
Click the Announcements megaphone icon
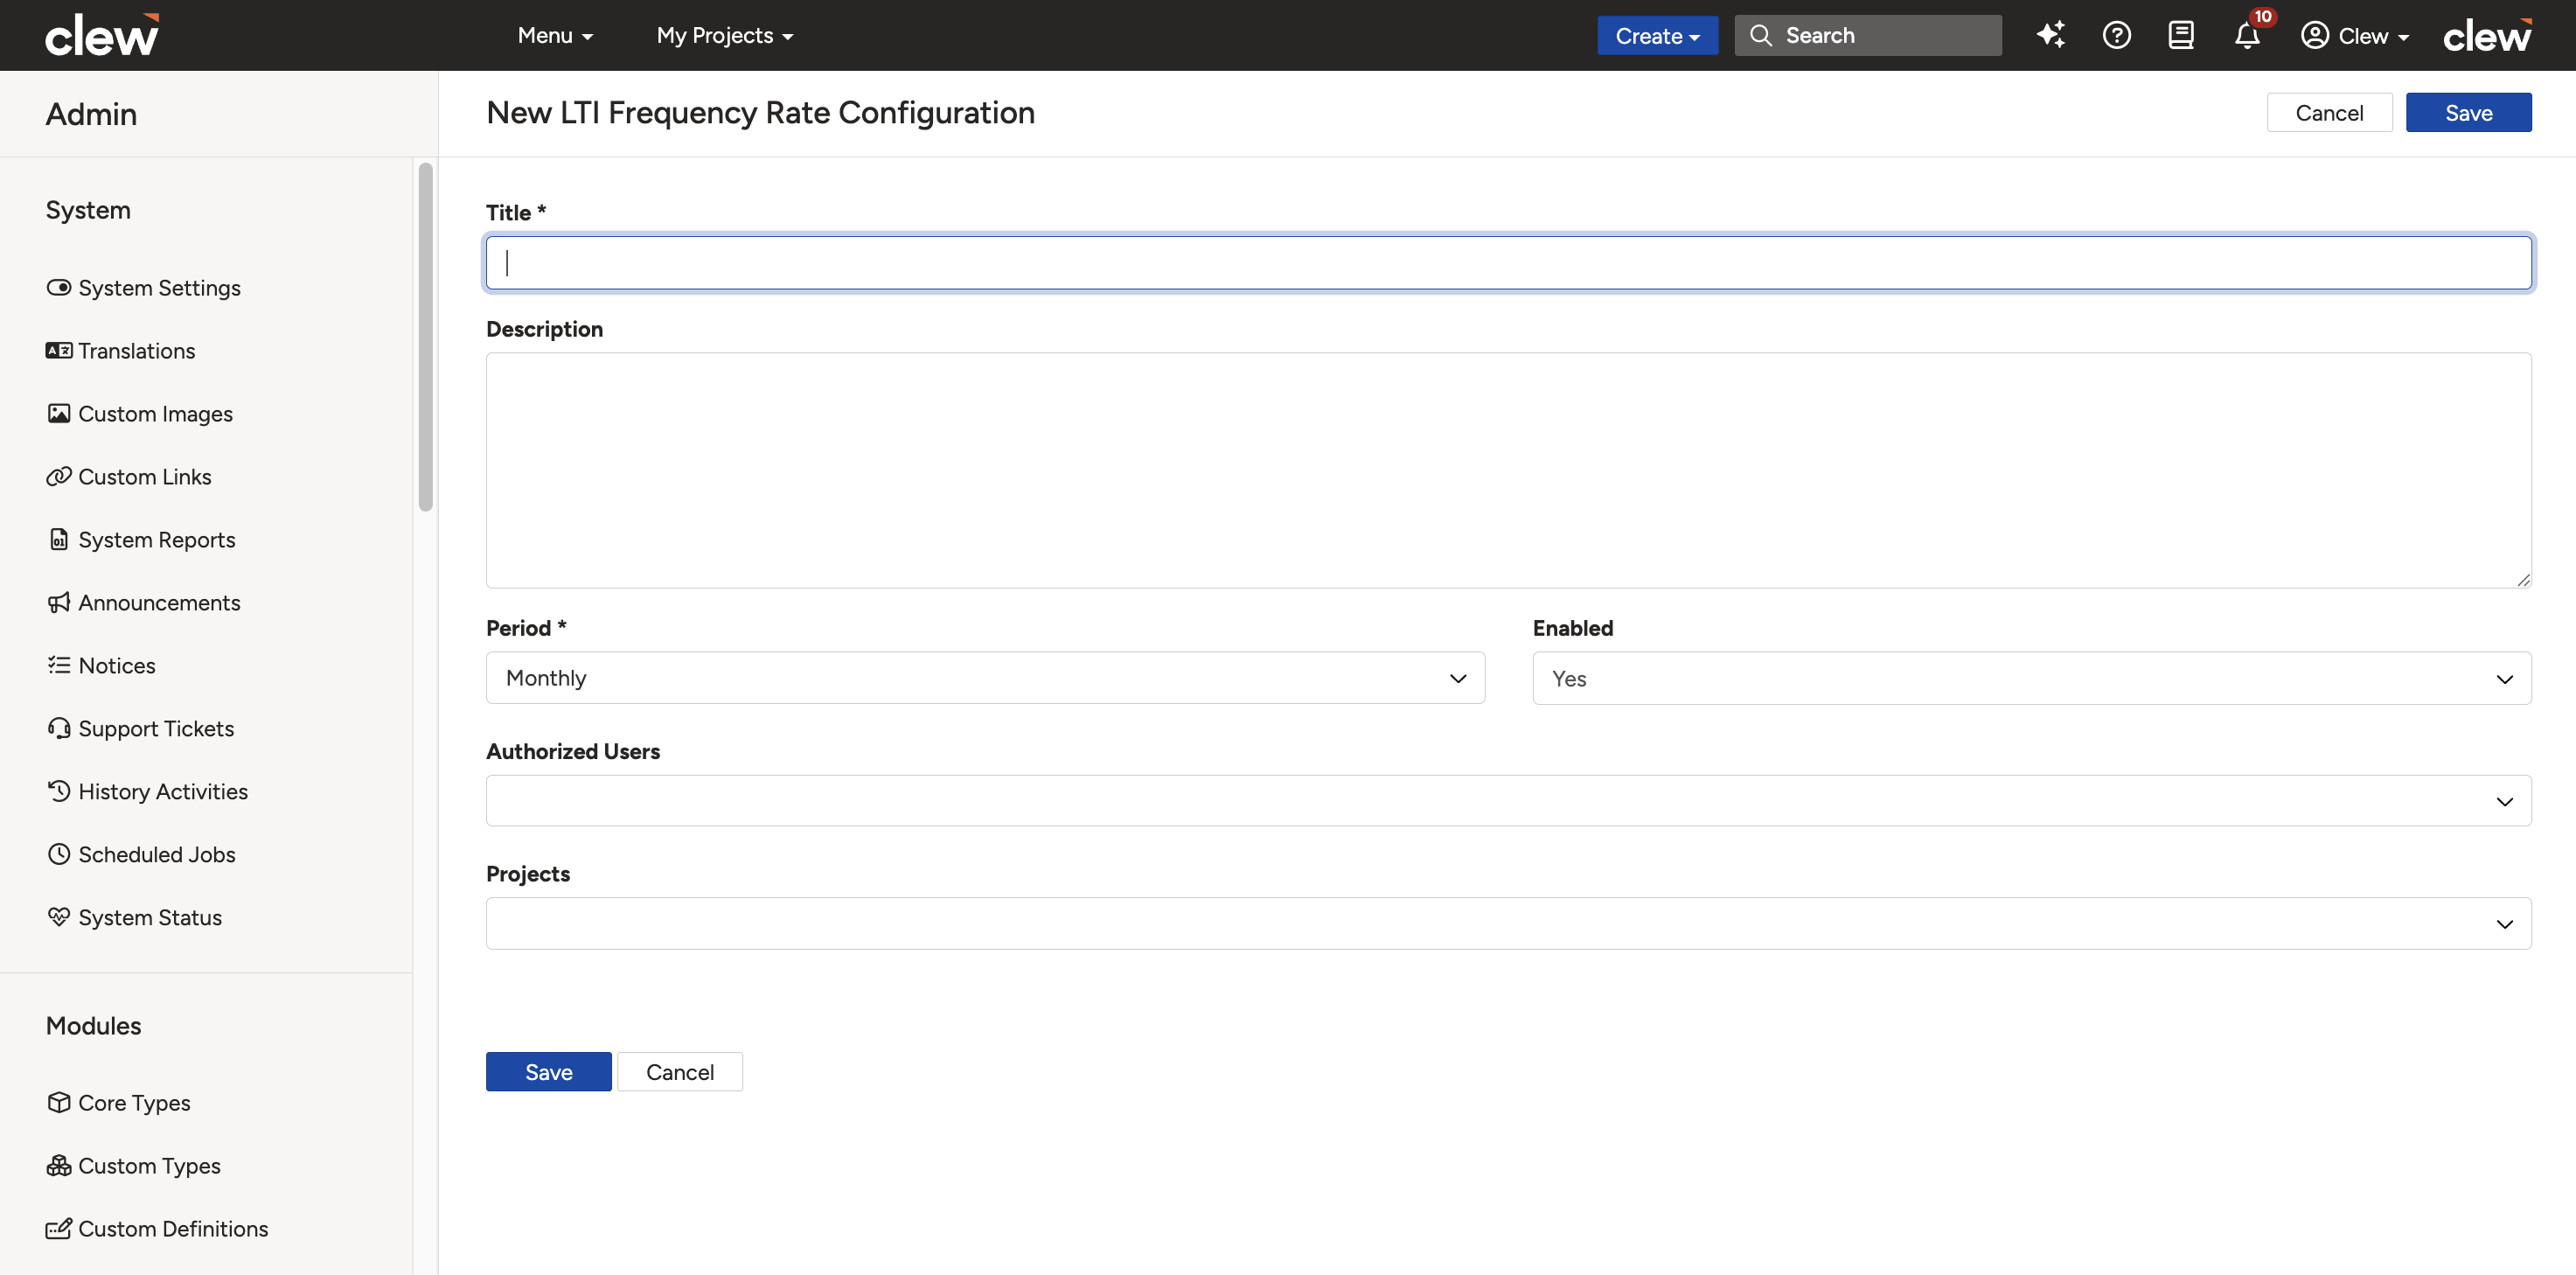click(59, 603)
